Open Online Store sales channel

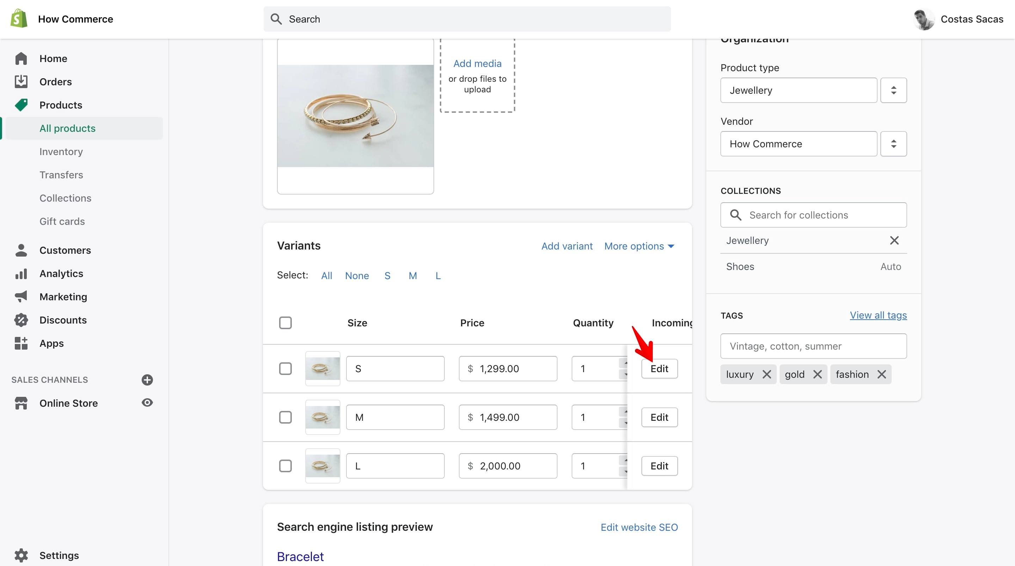[69, 403]
